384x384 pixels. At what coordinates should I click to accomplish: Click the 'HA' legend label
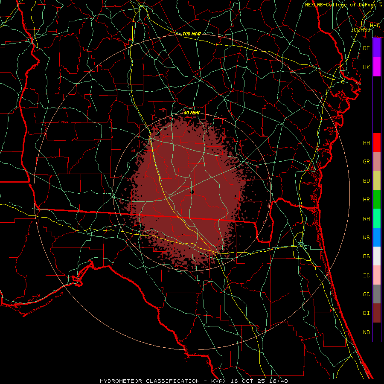tap(366, 143)
